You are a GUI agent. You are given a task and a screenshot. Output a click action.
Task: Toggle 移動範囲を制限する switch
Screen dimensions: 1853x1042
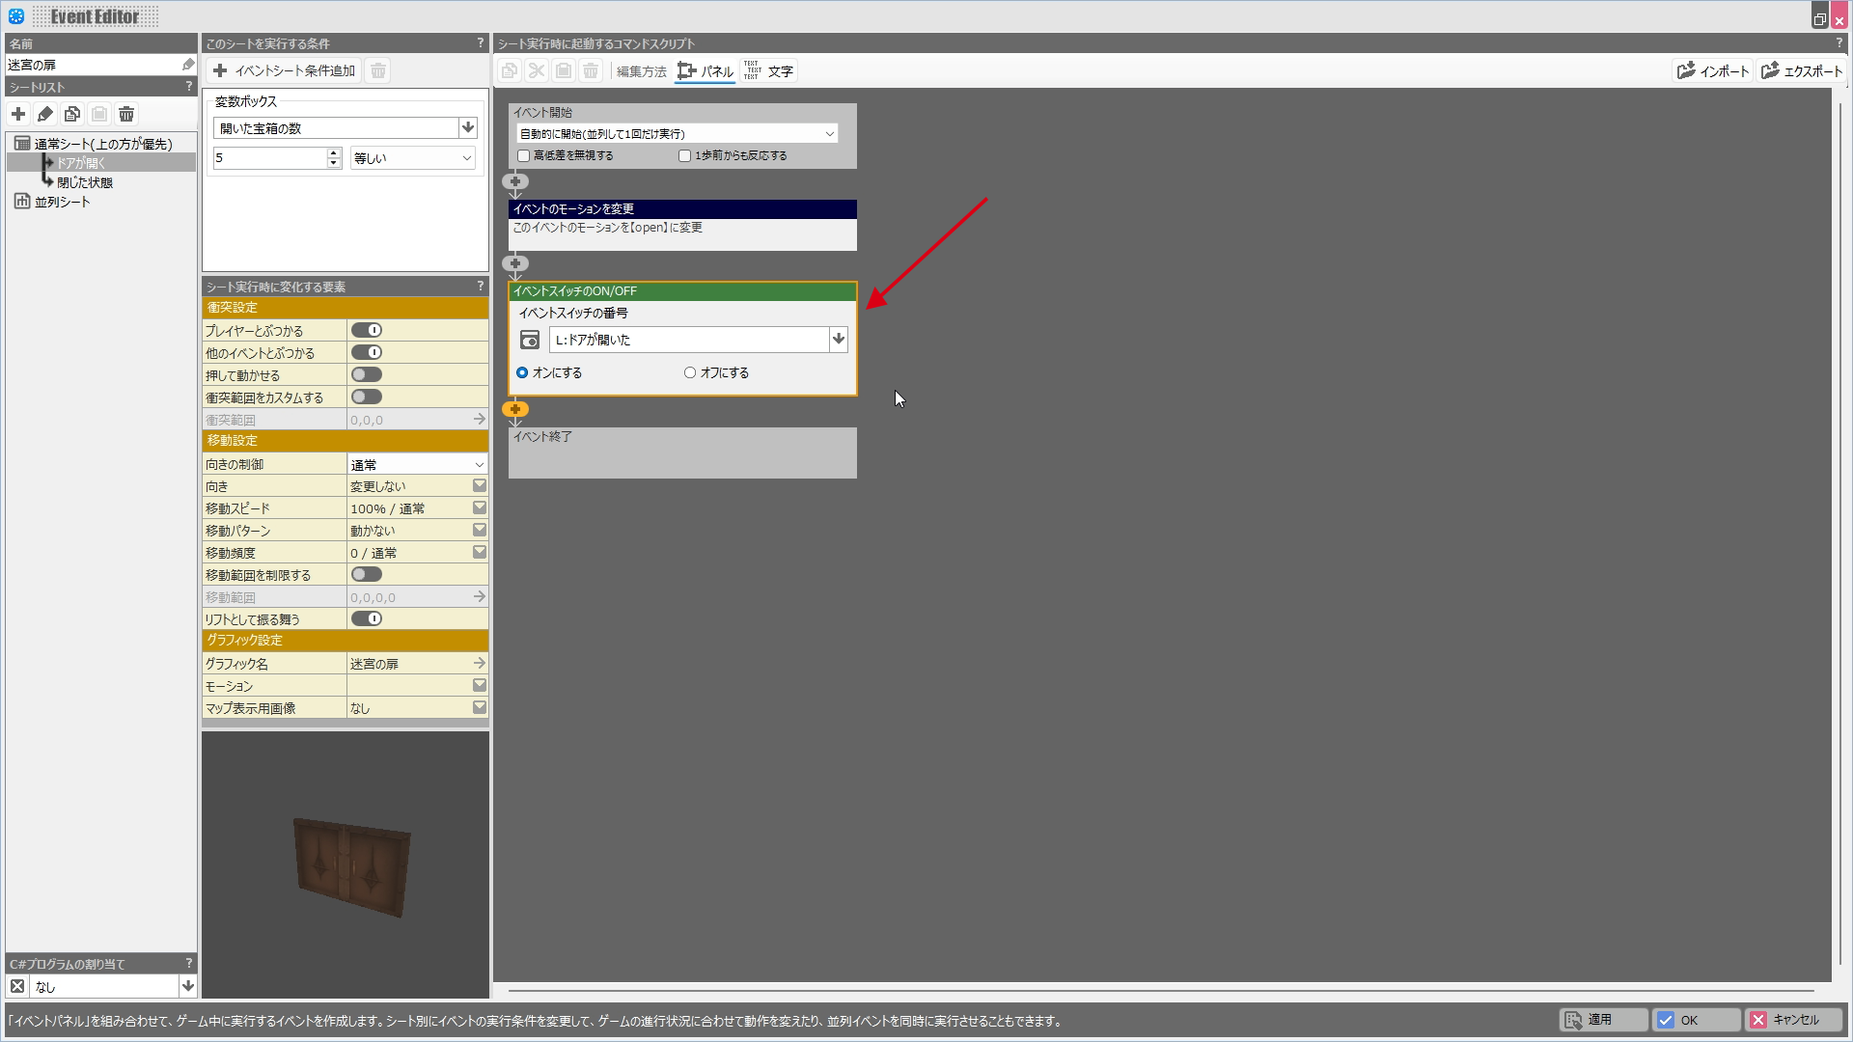(x=367, y=574)
